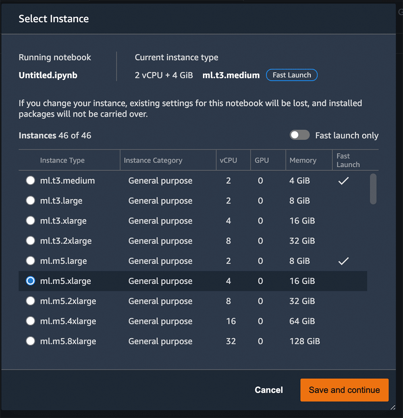The width and height of the screenshot is (403, 418).
Task: Select ml.m5.4xlarge with 64 GiB memory
Action: pos(30,321)
